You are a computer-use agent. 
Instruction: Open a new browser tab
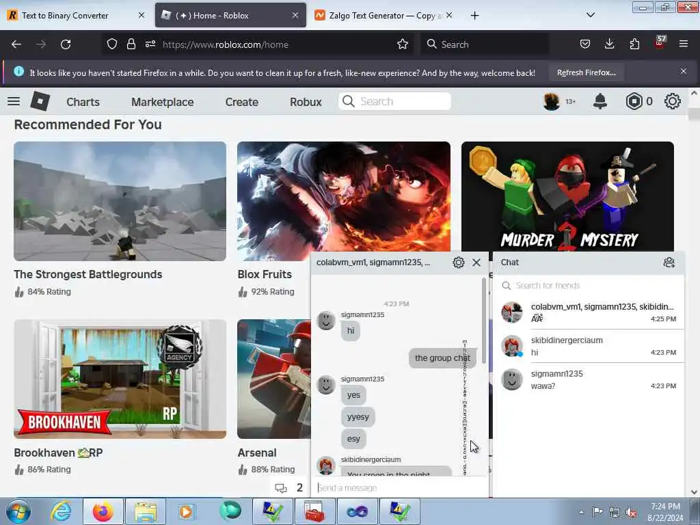click(474, 16)
